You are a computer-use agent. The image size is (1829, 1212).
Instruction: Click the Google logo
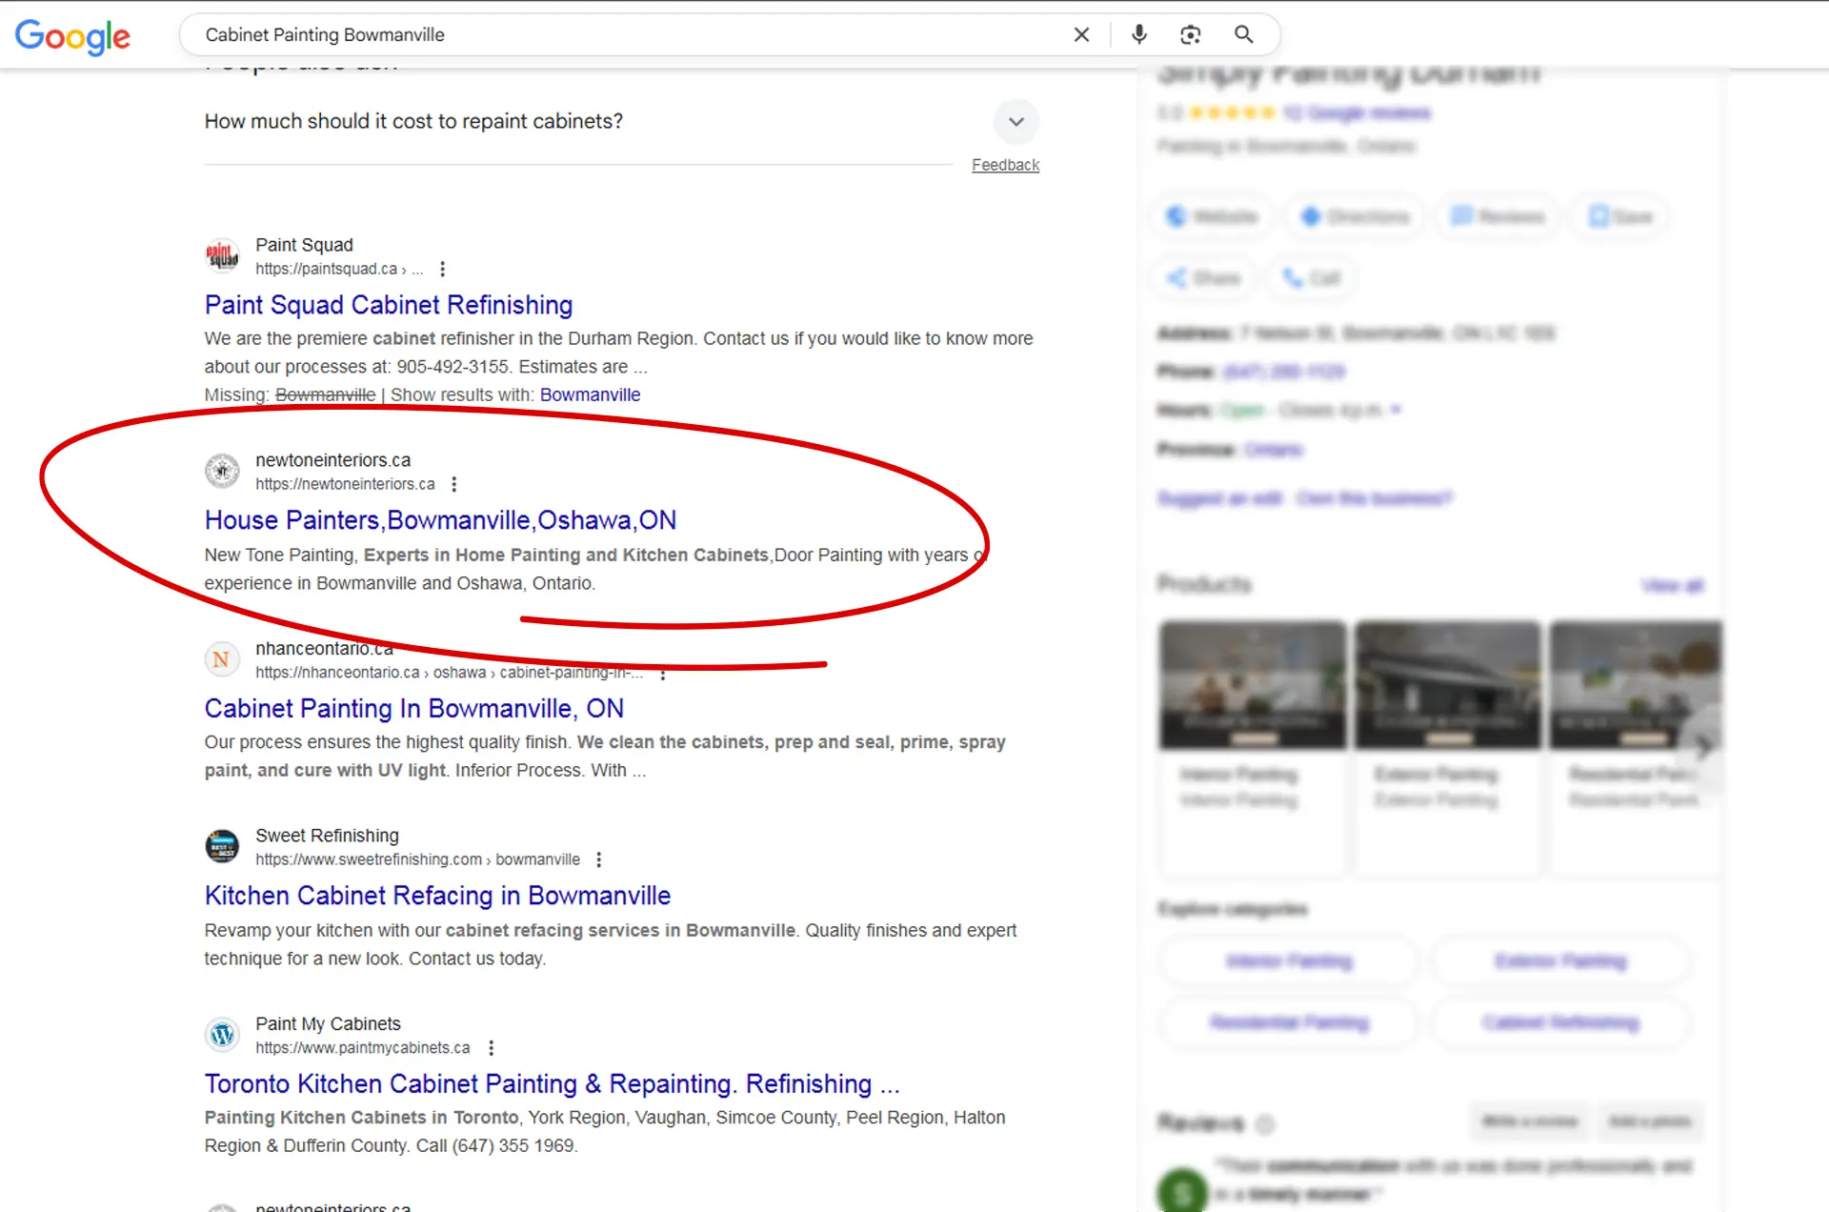(72, 36)
